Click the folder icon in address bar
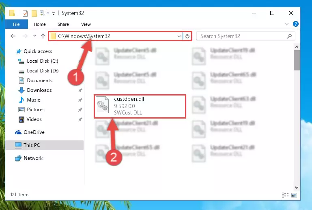Screen dimensions: 312x210 [53, 36]
